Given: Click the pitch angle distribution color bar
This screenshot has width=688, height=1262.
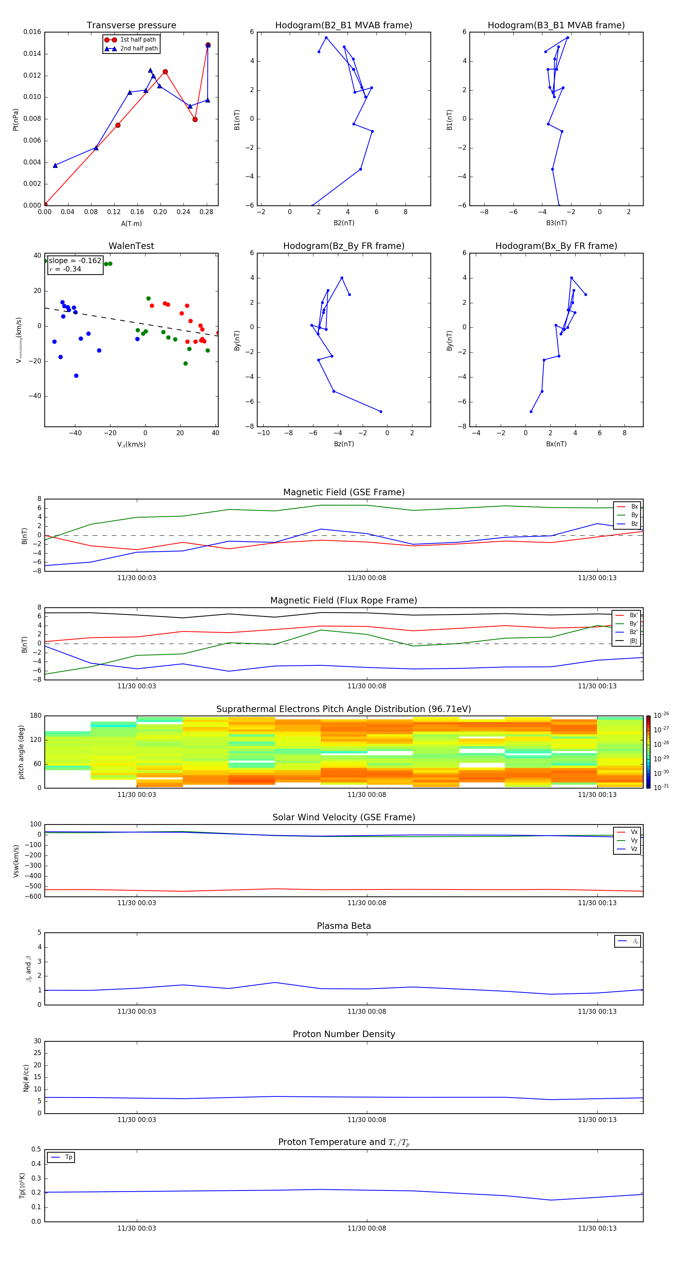Looking at the screenshot, I should click(x=648, y=752).
